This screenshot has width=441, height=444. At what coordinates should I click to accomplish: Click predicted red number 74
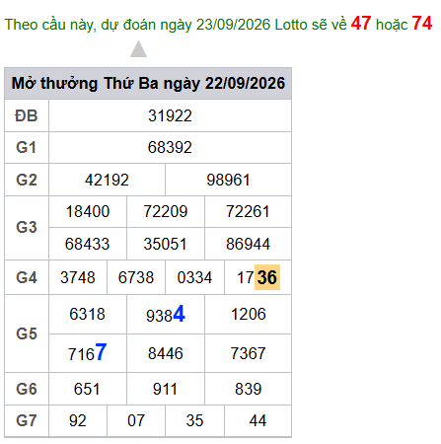click(x=421, y=24)
